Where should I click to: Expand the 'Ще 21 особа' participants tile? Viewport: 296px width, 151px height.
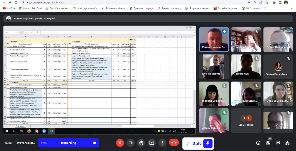click(246, 121)
